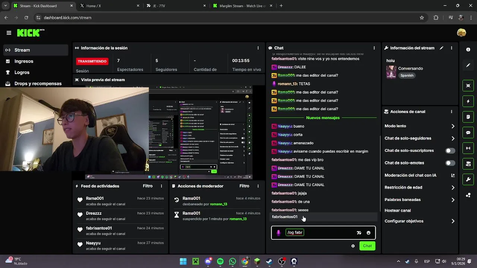This screenshot has width=477, height=268.
Task: Click the Spanish language tag
Action: click(407, 76)
